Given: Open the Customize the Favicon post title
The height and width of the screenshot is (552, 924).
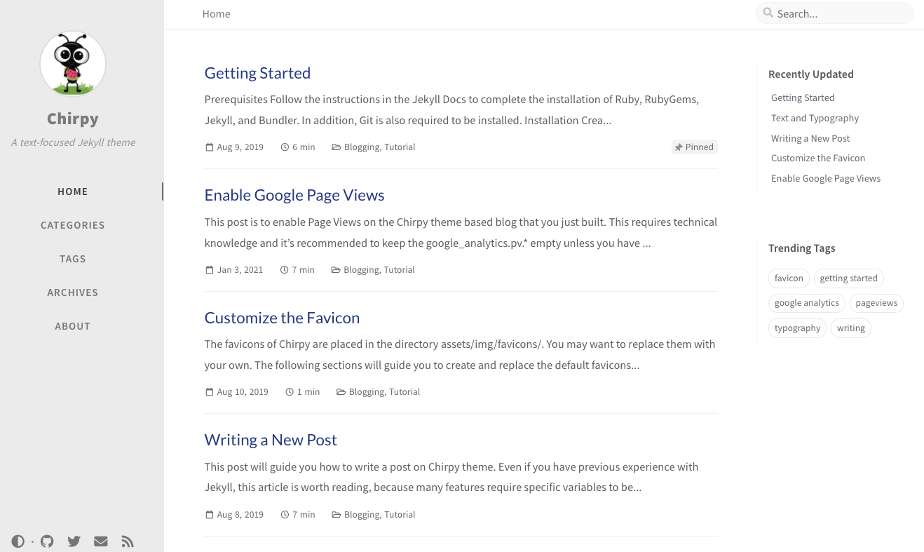Looking at the screenshot, I should coord(282,318).
